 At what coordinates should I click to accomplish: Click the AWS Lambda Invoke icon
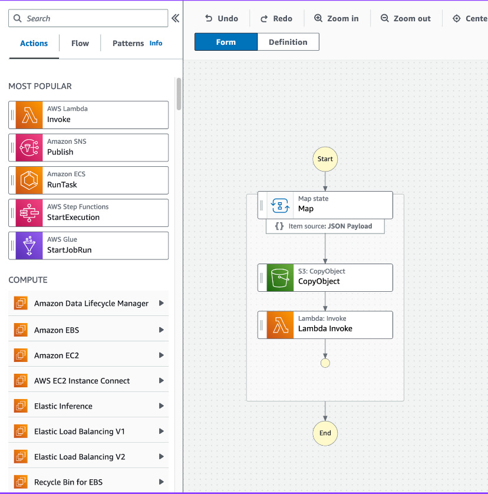(29, 115)
